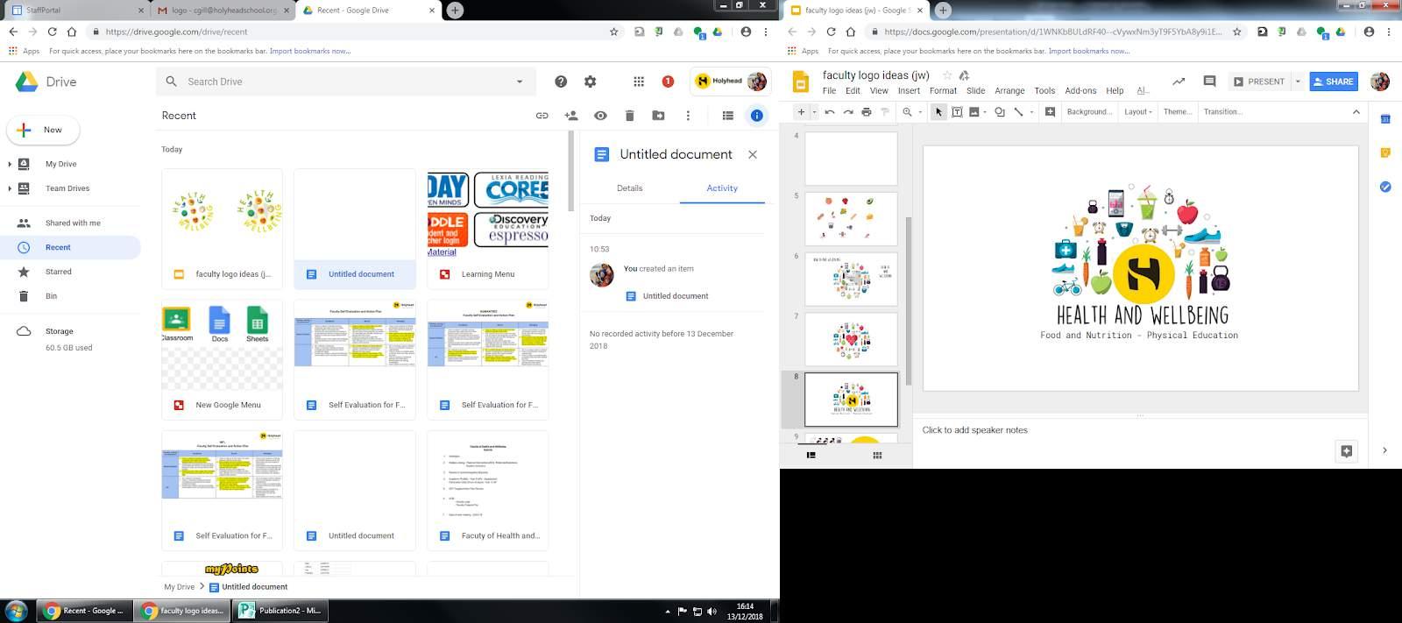Click the red notification badge in Drive

coord(668,81)
